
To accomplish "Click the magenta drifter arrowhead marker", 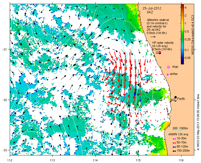I will [168, 74].
